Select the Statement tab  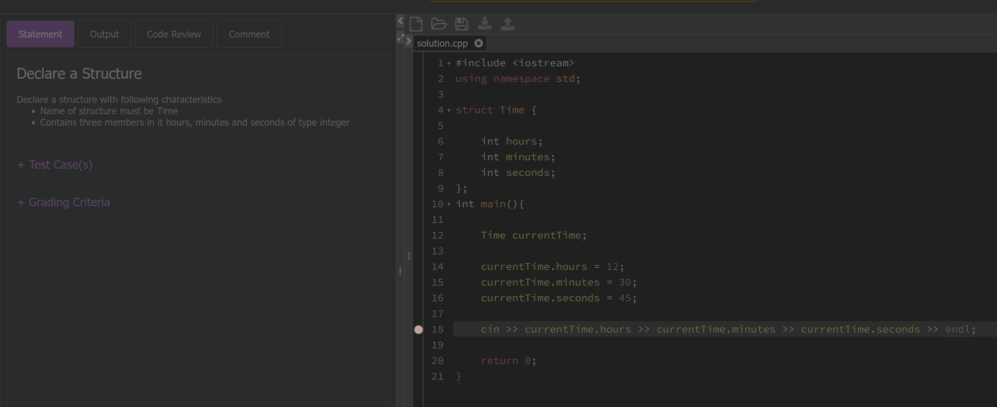[40, 34]
